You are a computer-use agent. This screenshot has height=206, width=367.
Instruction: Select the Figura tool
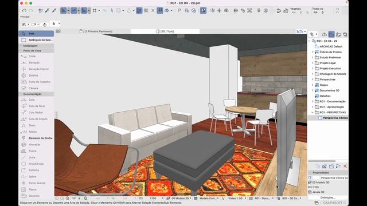click(36, 189)
